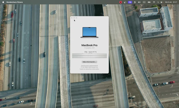Image resolution: width=179 pixels, height=108 pixels.
Task: Open the Certificación reglamentaria link
Action: 89,66
